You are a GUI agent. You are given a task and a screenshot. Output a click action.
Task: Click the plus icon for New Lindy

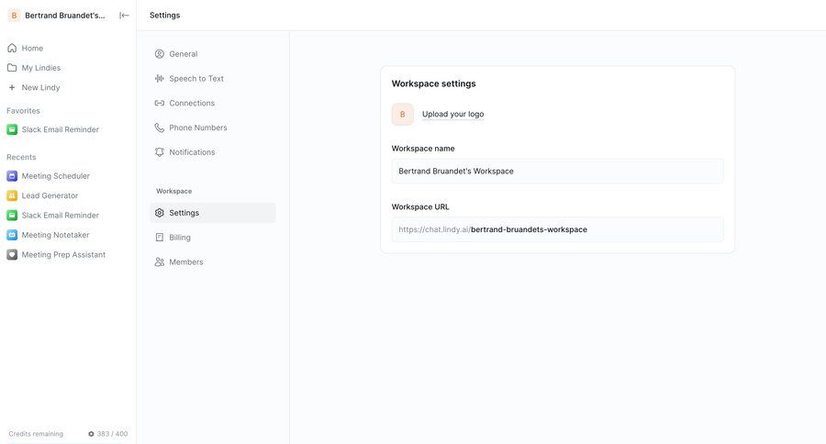pyautogui.click(x=12, y=87)
